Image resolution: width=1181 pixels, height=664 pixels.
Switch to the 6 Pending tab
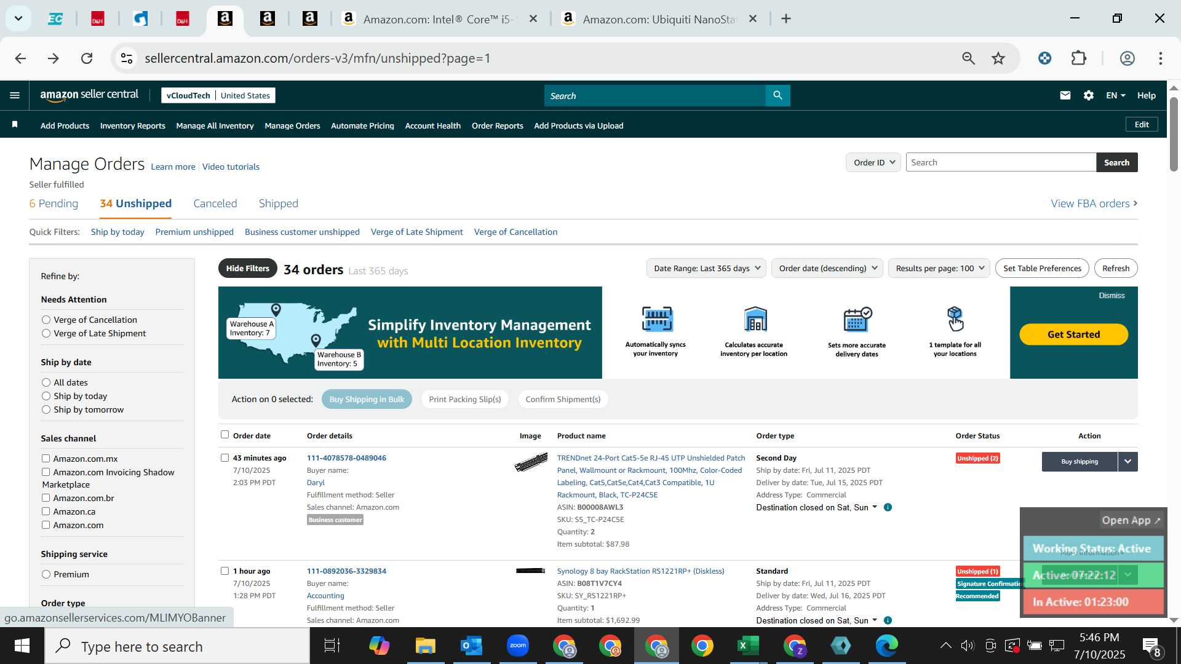click(x=54, y=204)
